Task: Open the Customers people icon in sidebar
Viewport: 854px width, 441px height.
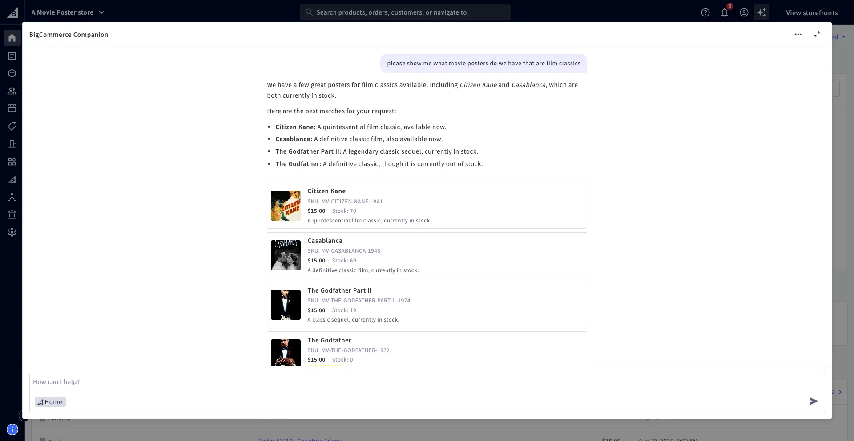Action: click(12, 91)
